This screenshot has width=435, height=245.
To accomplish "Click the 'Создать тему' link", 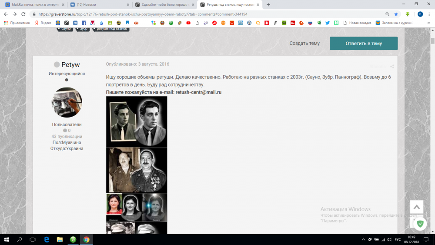I will coord(304,44).
